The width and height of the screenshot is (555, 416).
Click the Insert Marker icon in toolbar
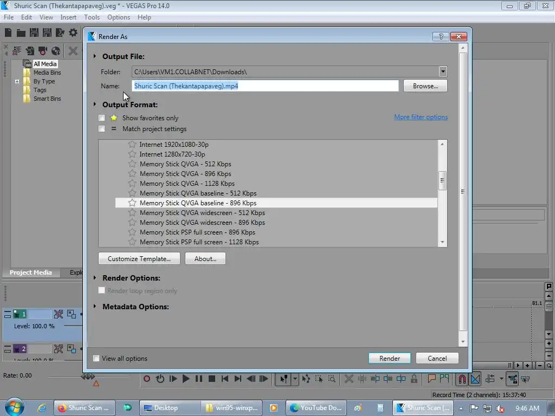click(431, 379)
